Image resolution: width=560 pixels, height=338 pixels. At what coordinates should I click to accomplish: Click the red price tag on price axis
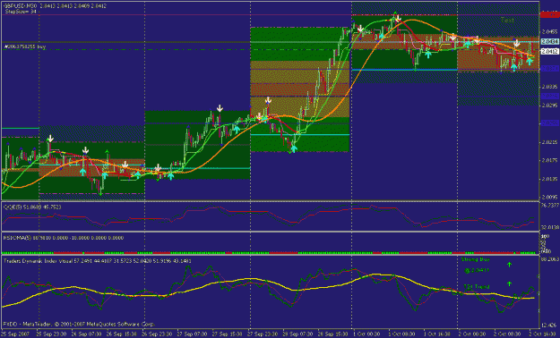point(550,14)
